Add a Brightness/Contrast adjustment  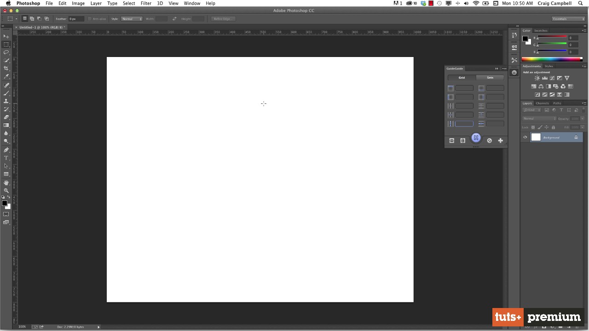tap(537, 78)
